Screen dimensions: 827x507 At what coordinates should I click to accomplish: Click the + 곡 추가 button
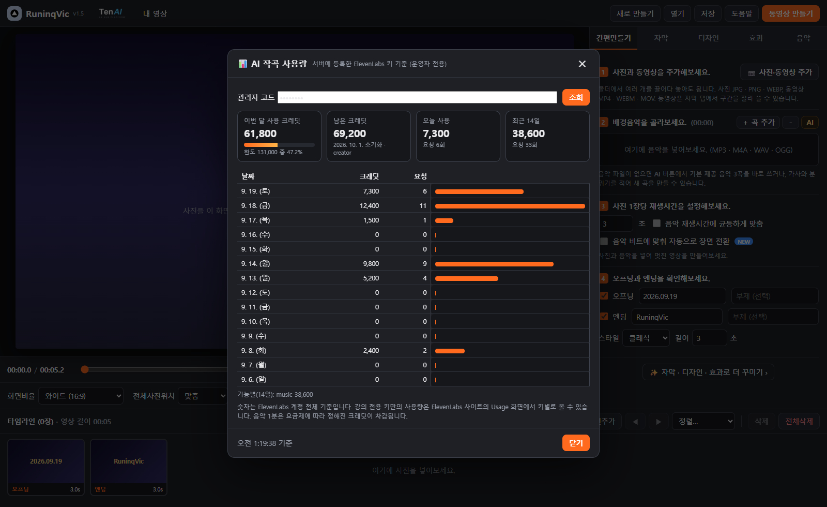pos(758,123)
